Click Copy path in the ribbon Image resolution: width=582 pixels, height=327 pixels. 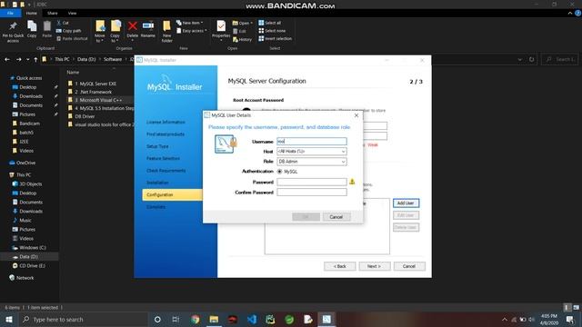[x=69, y=31]
